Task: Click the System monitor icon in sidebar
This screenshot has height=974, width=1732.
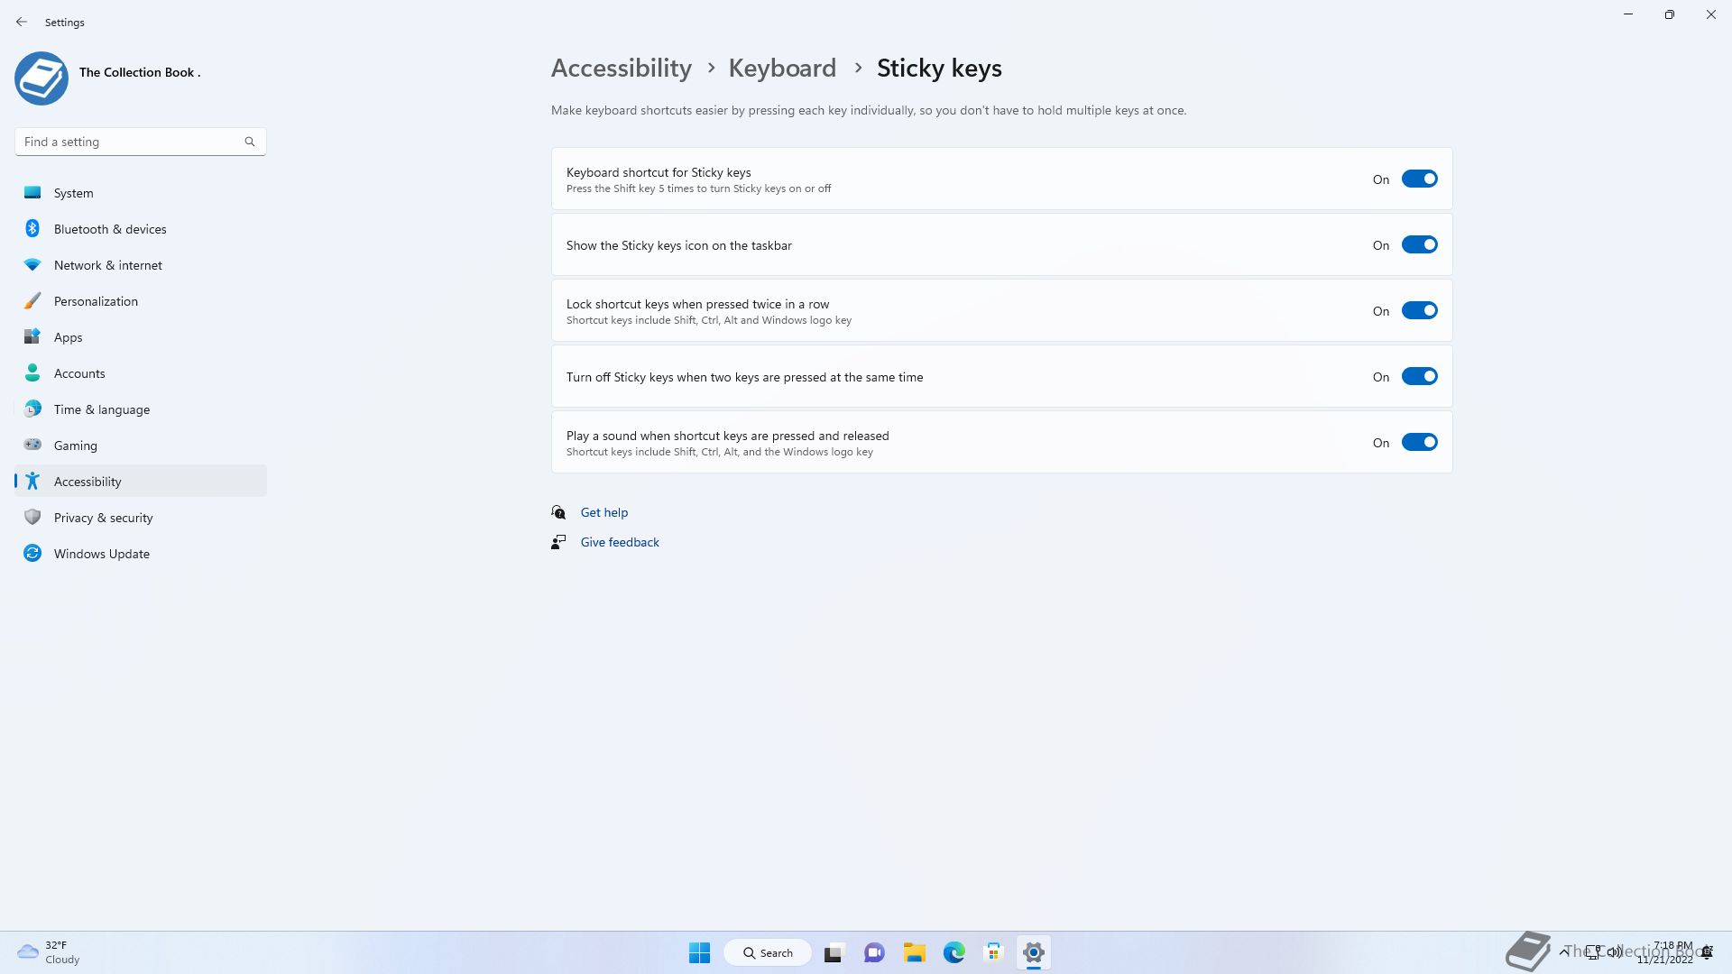Action: click(32, 192)
